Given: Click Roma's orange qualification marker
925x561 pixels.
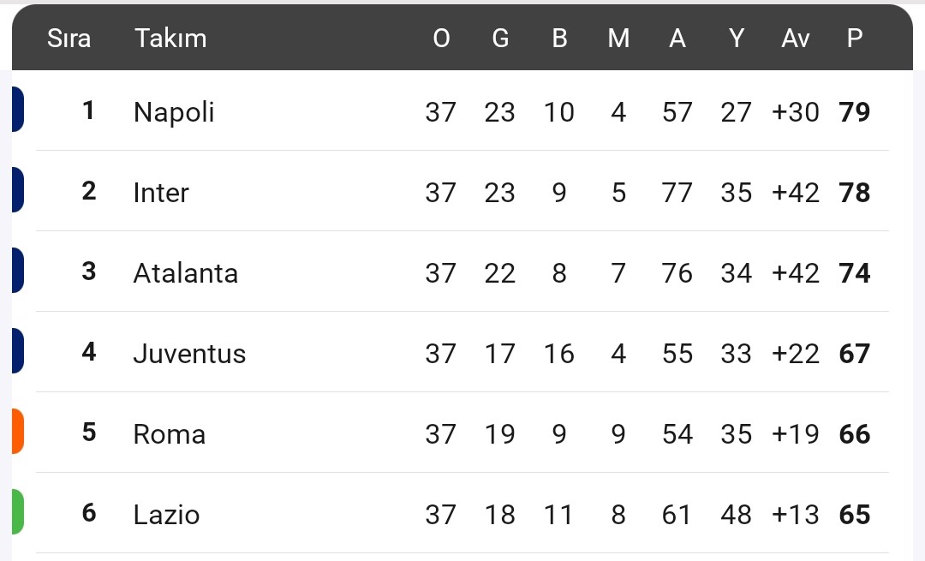Looking at the screenshot, I should pos(18,431).
